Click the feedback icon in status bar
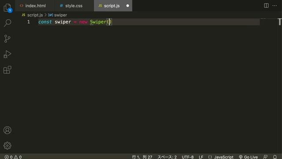 (x=265, y=157)
